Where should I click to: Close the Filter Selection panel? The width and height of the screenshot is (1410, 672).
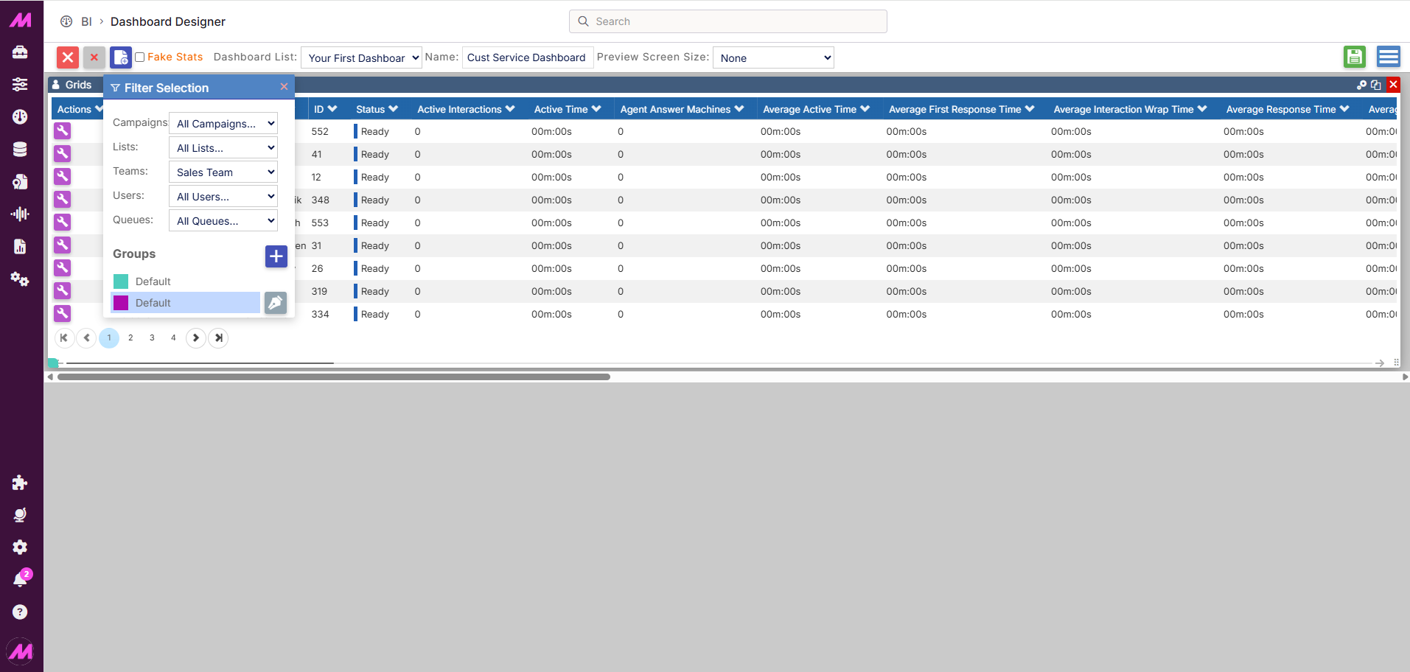284,87
